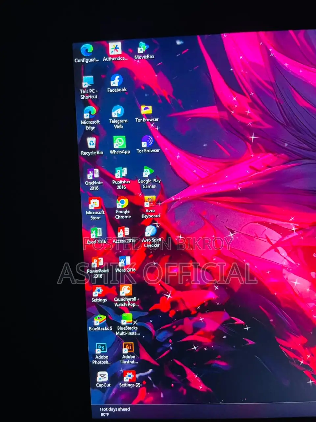Open the Settings (2) shortcut
The width and height of the screenshot is (316, 422).
[129, 379]
